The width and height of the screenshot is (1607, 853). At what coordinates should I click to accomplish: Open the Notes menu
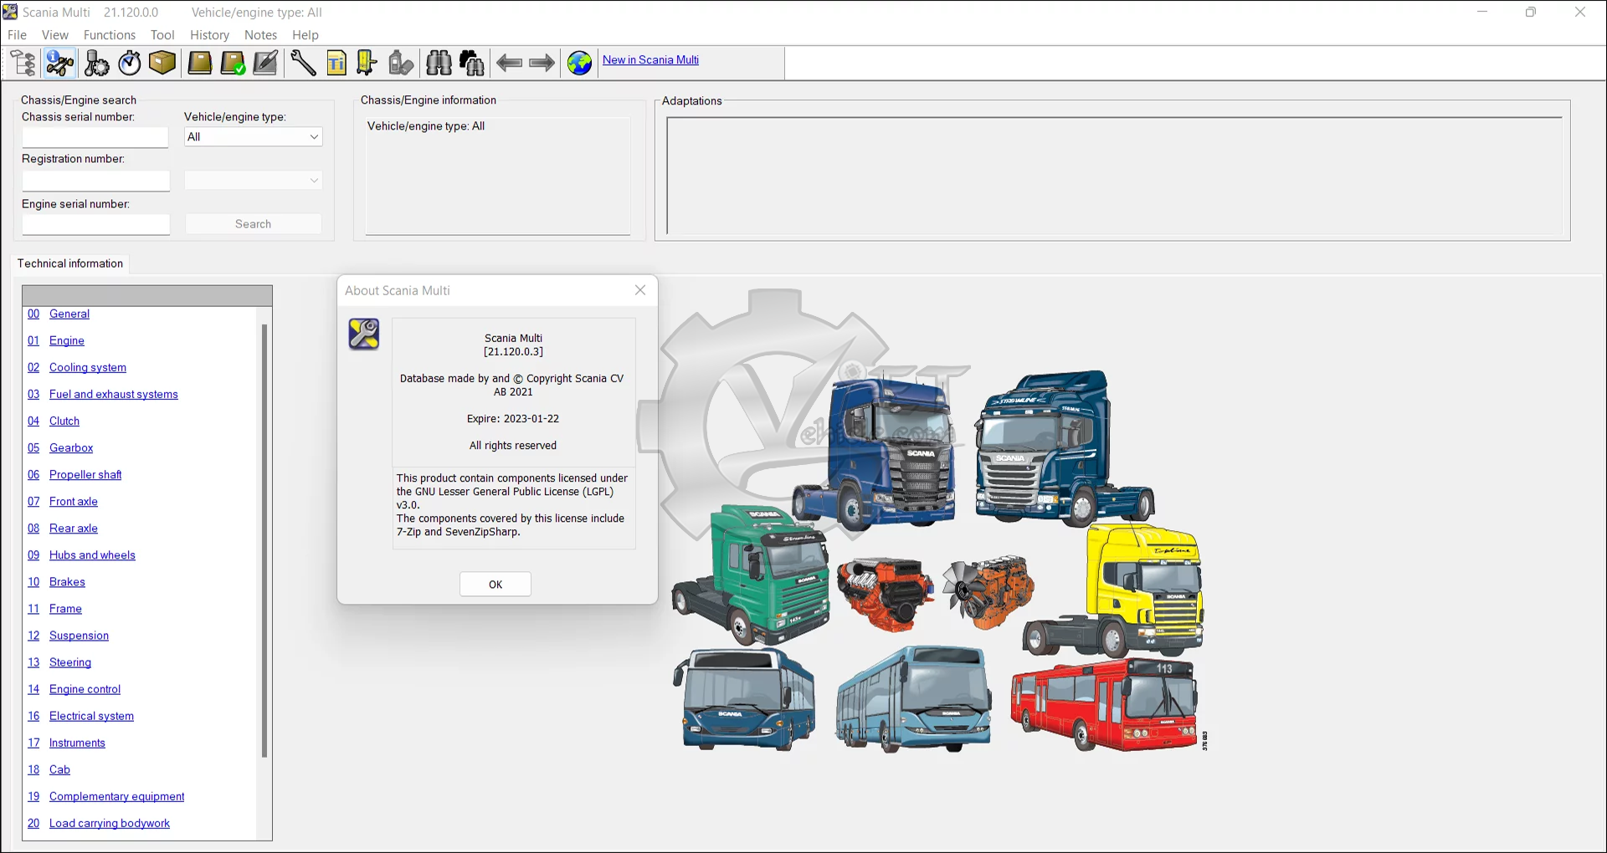(260, 35)
